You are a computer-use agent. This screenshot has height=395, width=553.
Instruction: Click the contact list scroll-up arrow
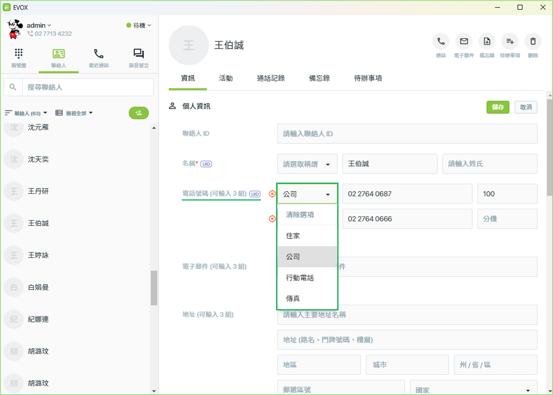(154, 128)
